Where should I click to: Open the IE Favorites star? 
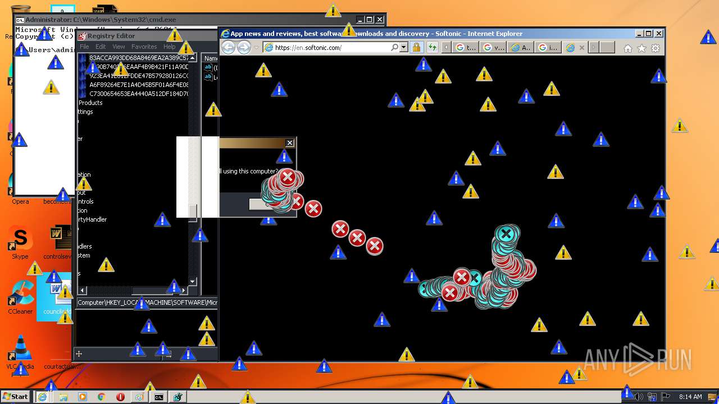coord(641,48)
